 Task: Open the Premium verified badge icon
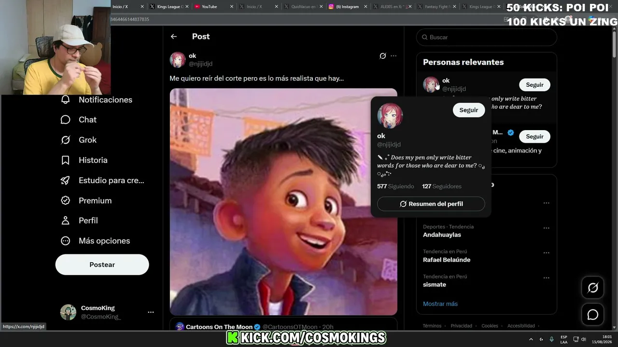66,200
